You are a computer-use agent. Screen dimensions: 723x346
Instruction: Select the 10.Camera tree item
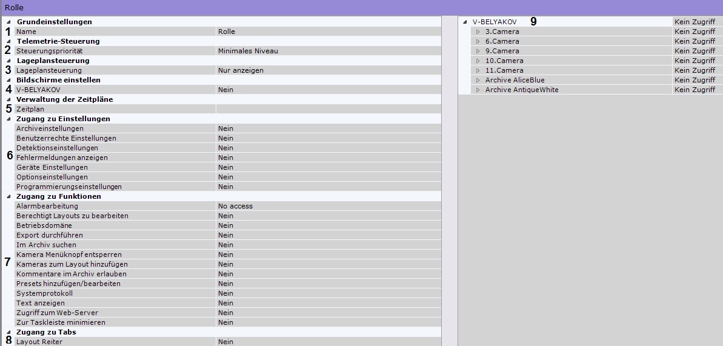coord(504,61)
